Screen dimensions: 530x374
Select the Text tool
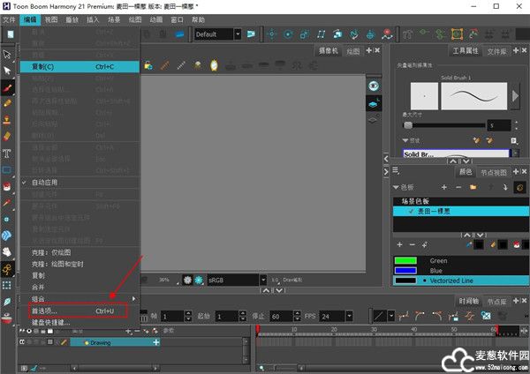8,152
